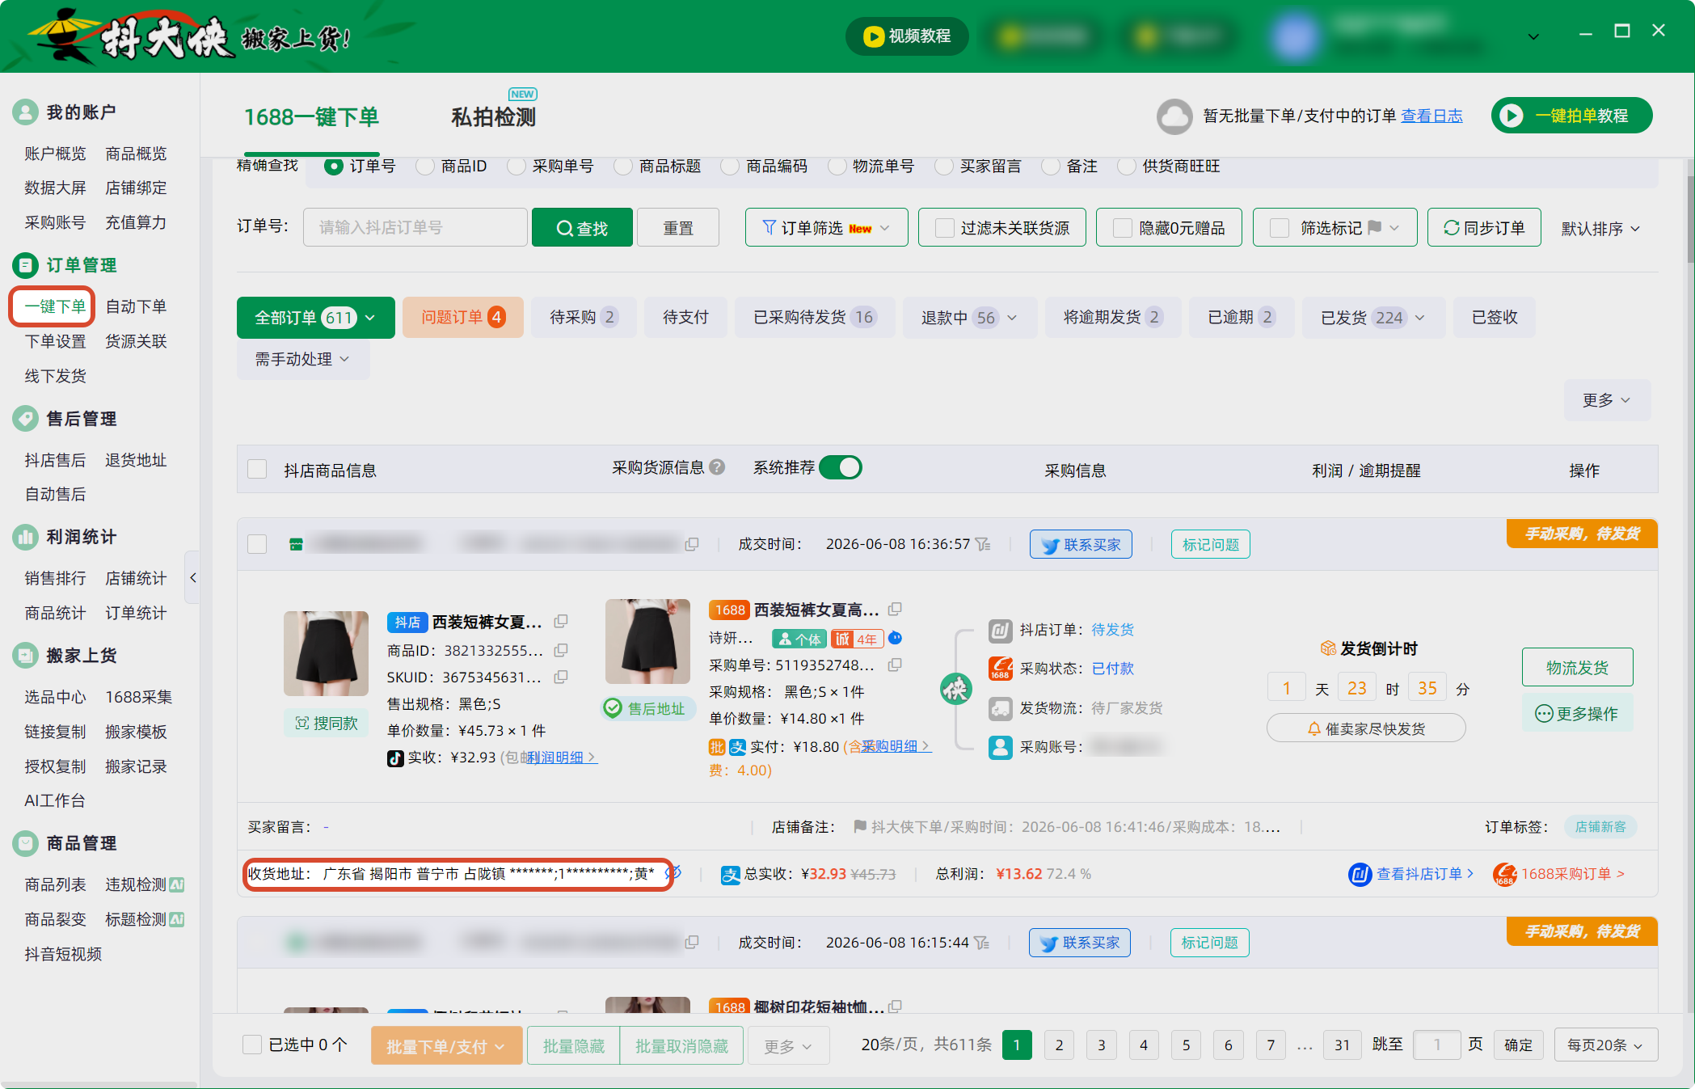
Task: Select the 采购单号 search radio button
Action: [517, 166]
